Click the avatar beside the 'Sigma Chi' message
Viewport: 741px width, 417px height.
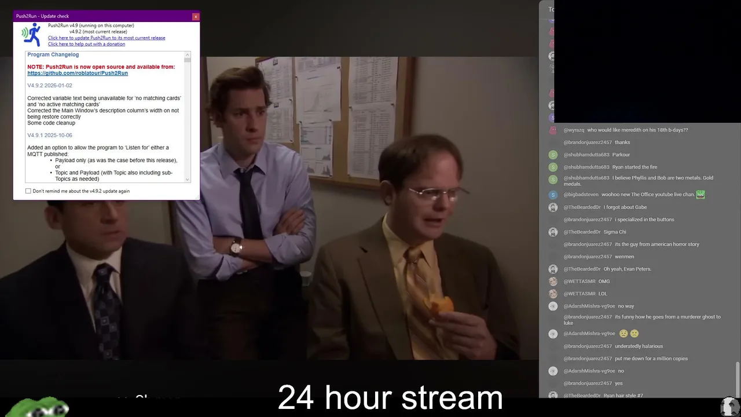(553, 232)
